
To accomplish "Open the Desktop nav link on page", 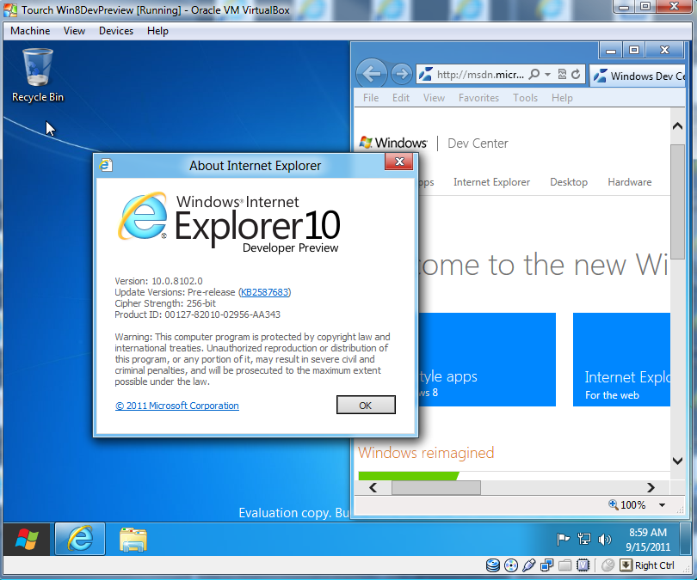I will click(x=569, y=182).
